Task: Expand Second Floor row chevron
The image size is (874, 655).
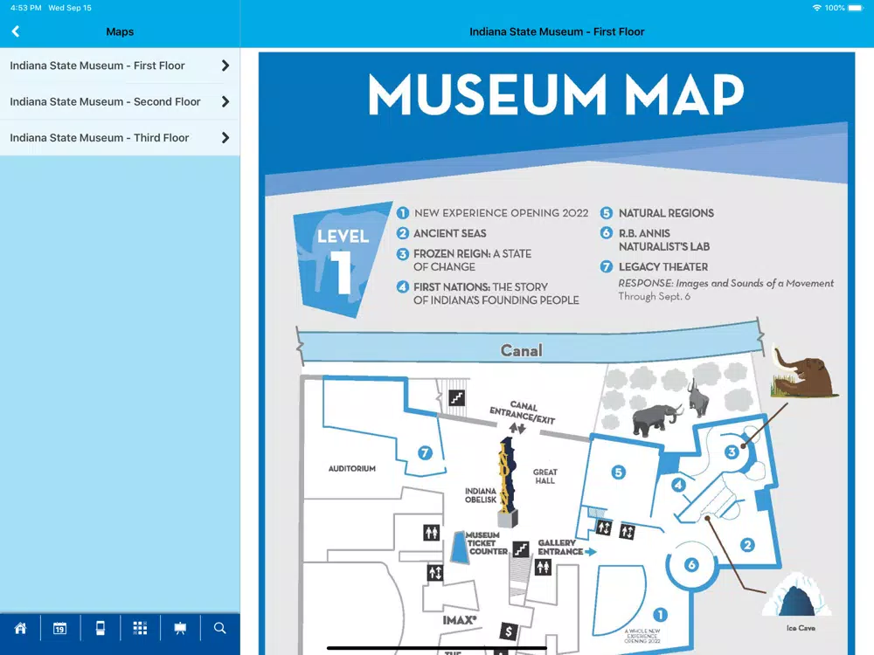Action: pyautogui.click(x=225, y=102)
